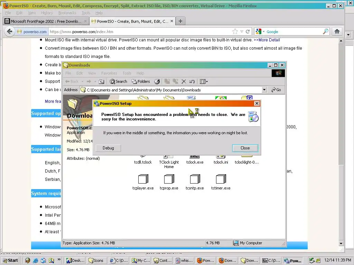The height and width of the screenshot is (265, 354).
Task: Click the Firefox vertical scrollbar down arrow
Action: tap(341, 243)
